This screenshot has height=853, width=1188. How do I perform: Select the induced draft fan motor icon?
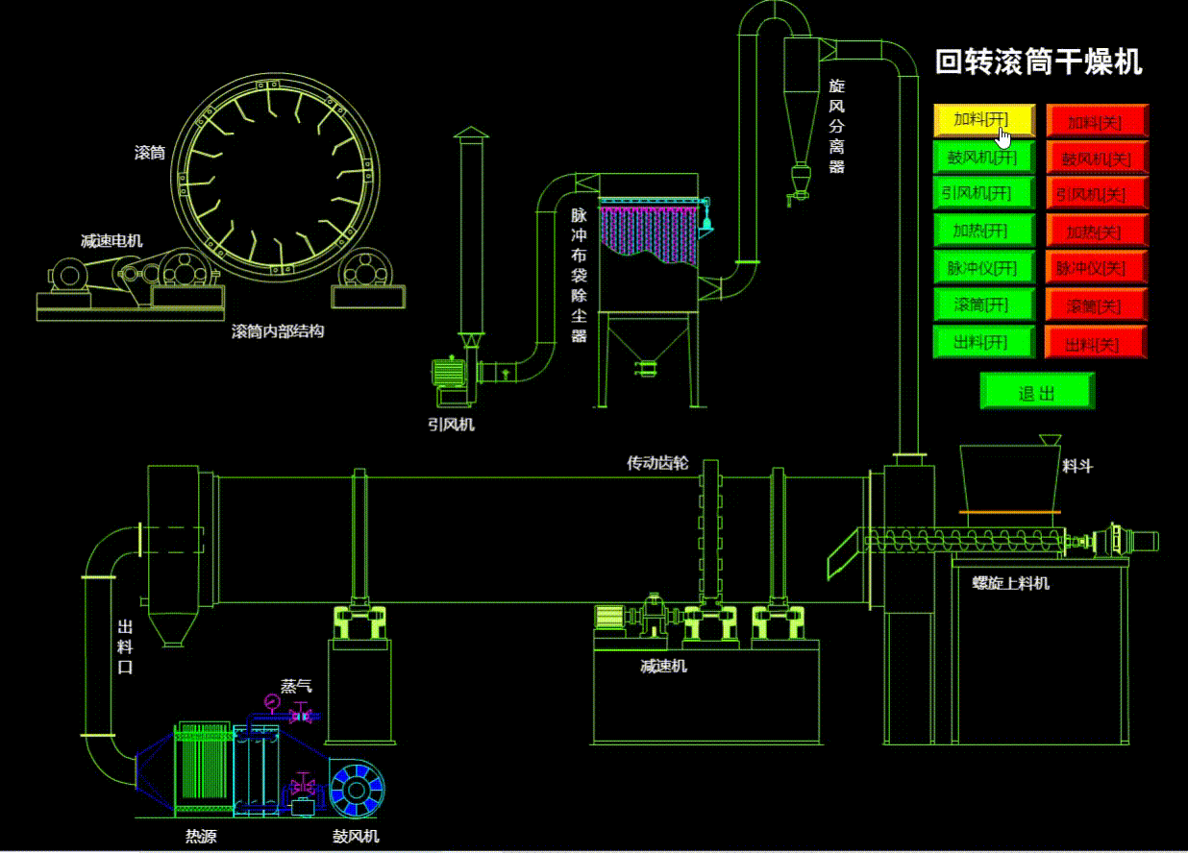click(x=448, y=372)
